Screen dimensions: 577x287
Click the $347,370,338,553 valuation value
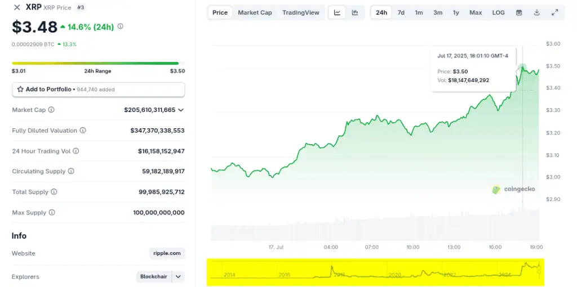[x=158, y=131]
